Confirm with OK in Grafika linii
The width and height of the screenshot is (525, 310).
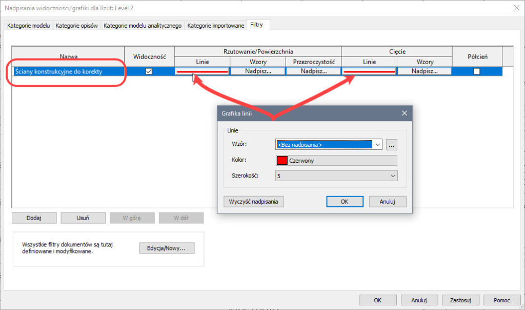[x=345, y=202]
